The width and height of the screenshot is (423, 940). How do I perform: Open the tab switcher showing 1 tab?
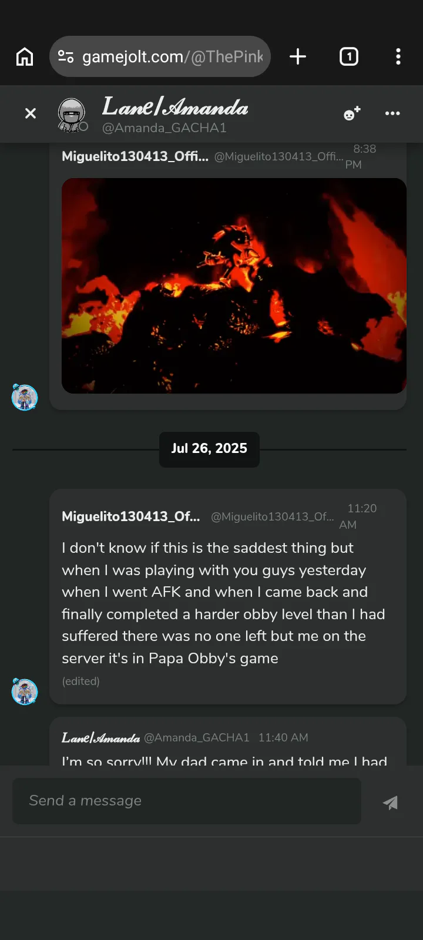click(349, 56)
